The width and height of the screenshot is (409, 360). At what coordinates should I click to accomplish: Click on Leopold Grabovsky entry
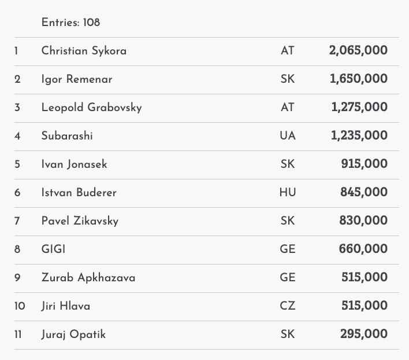pos(91,108)
